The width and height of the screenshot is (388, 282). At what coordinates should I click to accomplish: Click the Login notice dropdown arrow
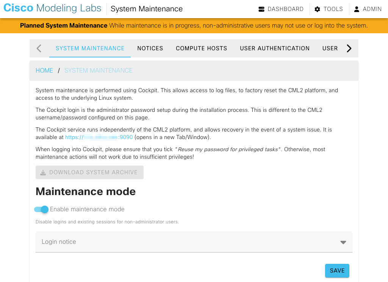point(343,242)
